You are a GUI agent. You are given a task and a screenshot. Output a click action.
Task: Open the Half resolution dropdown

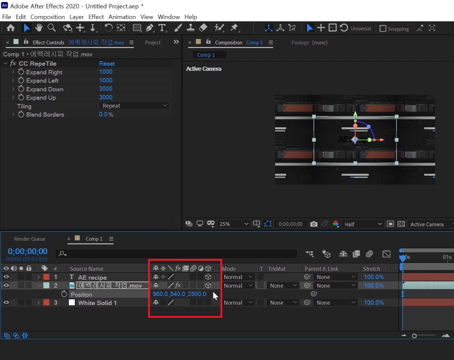click(x=362, y=224)
